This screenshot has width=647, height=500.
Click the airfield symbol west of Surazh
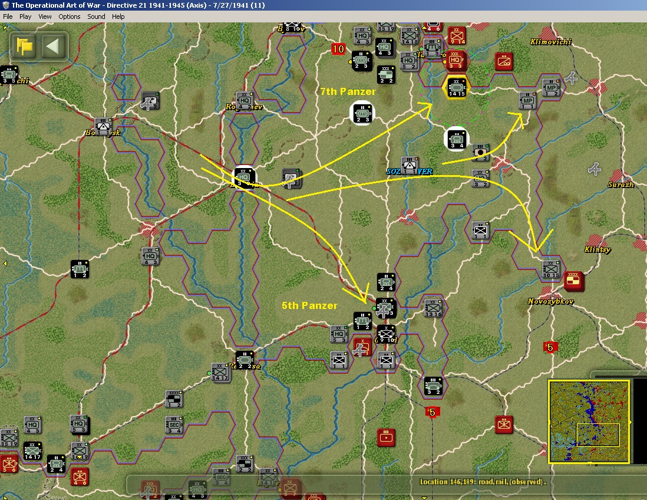pos(595,169)
